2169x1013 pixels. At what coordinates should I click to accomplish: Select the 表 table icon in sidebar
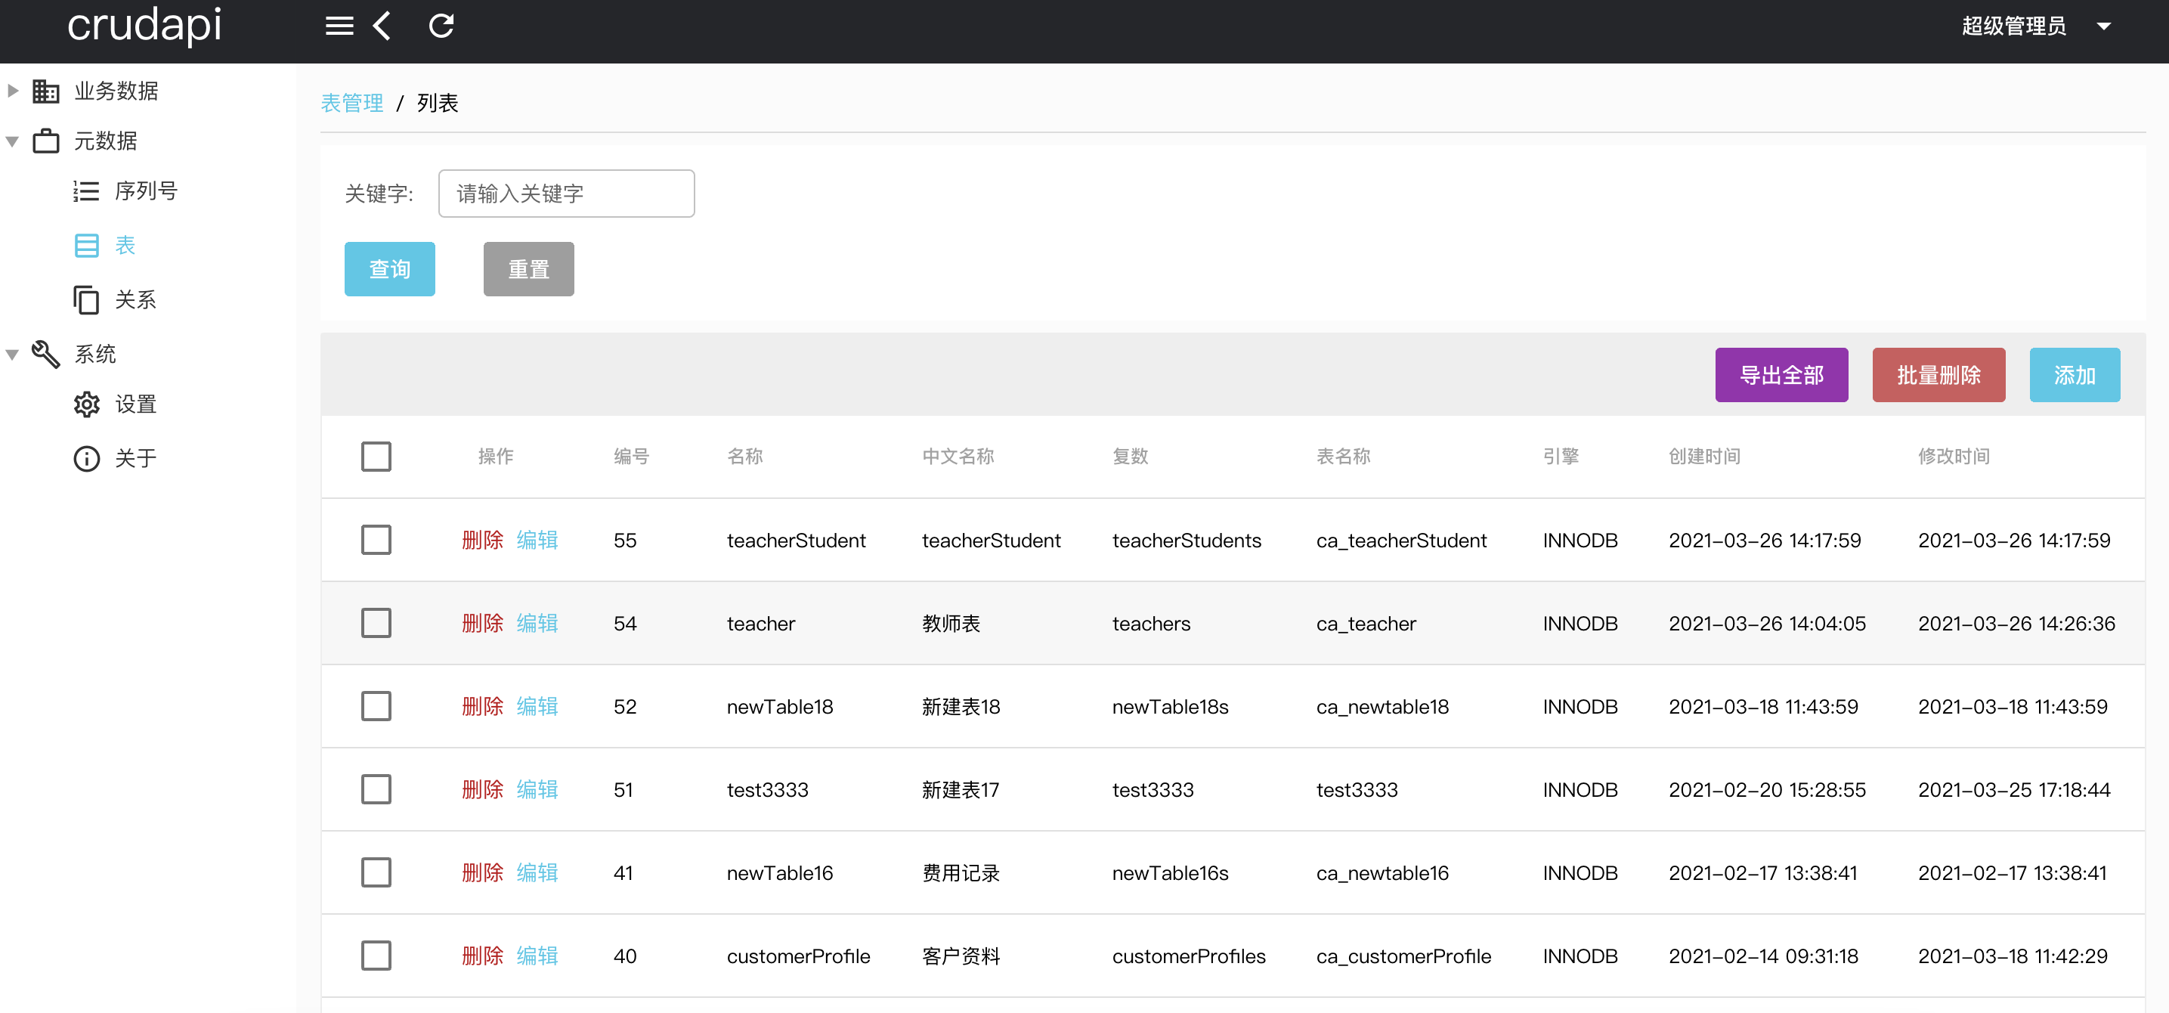pos(86,245)
